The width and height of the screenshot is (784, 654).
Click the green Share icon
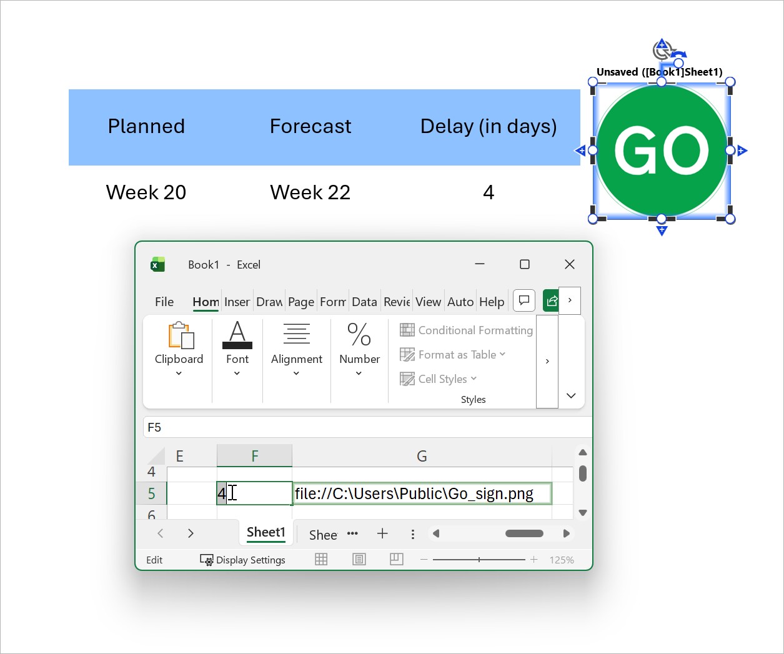[551, 301]
